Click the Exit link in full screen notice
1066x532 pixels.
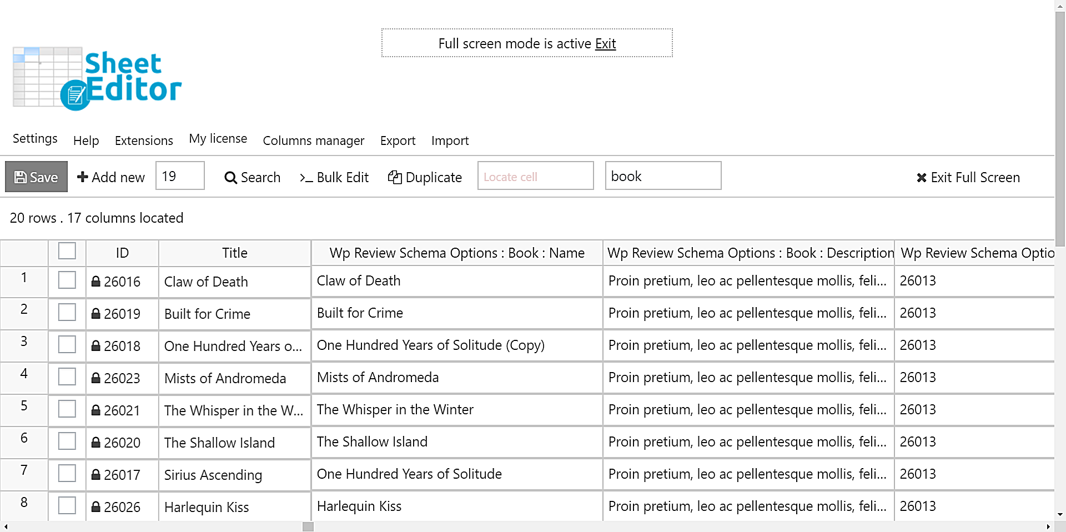(x=605, y=43)
